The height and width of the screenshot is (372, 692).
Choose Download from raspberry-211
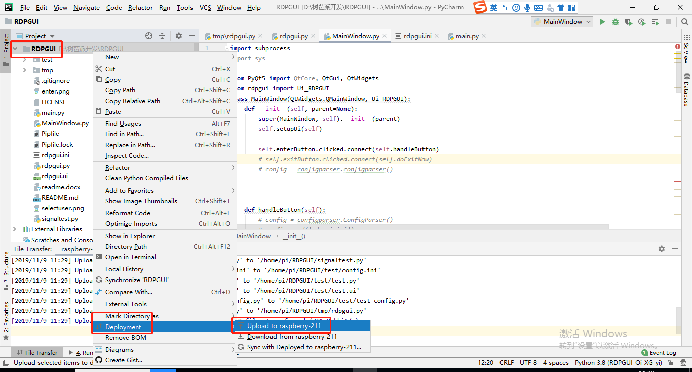[303, 337]
